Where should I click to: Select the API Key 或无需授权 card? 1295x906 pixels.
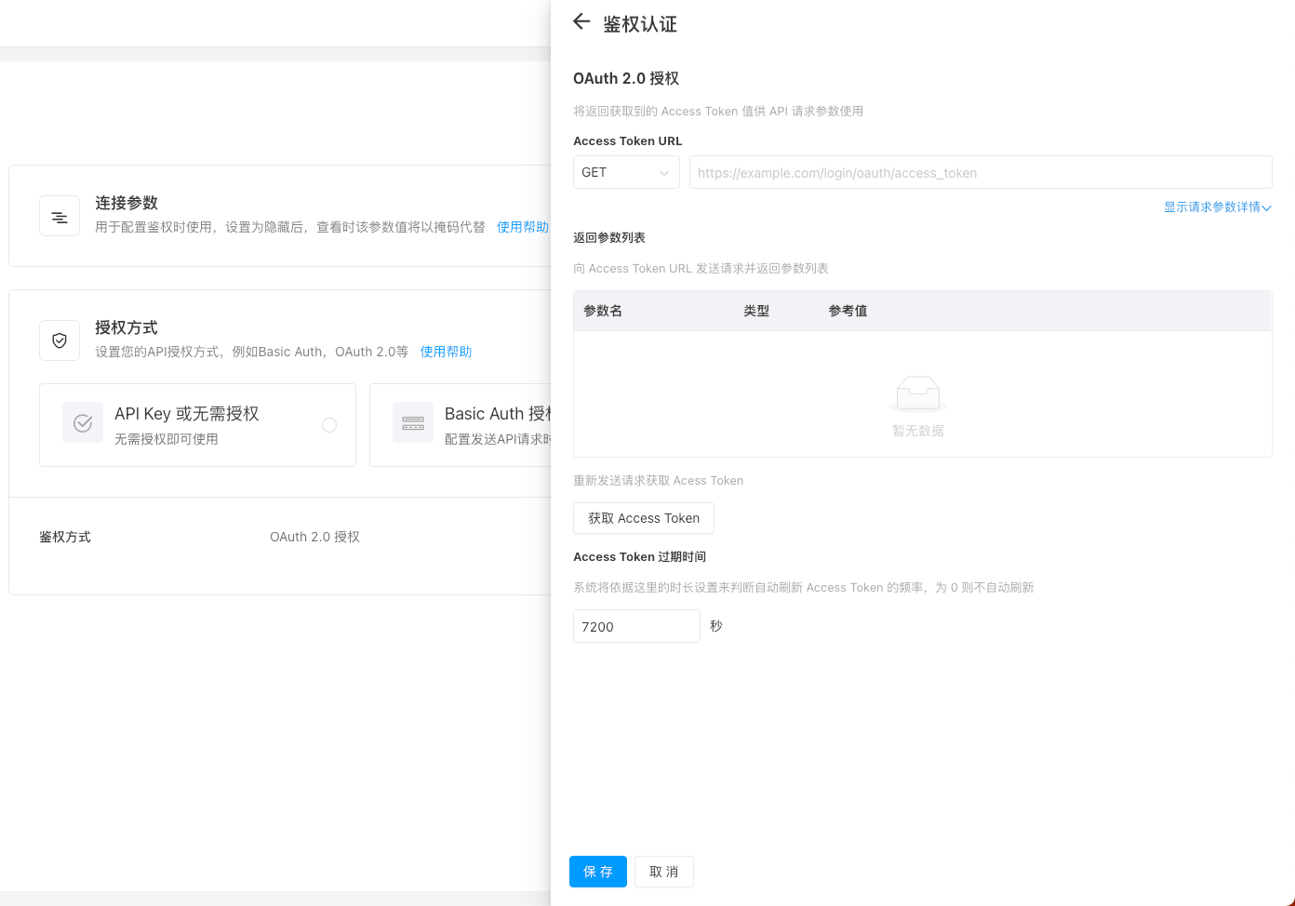point(197,425)
